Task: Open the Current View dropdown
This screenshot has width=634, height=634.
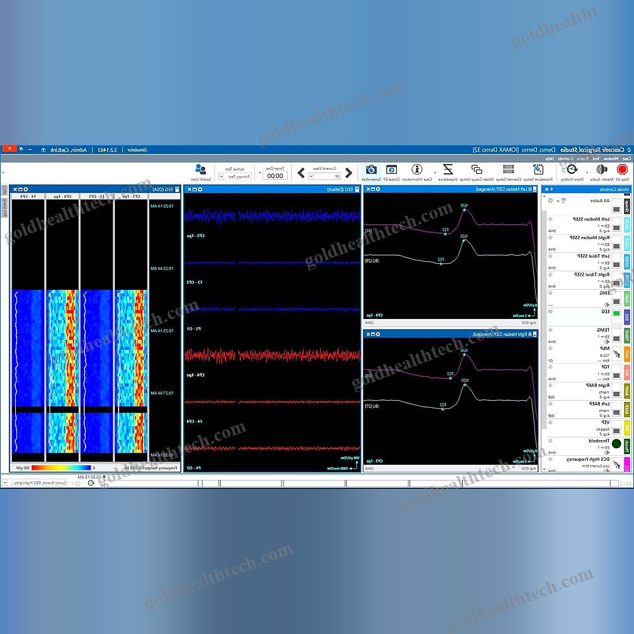Action: pos(325,176)
